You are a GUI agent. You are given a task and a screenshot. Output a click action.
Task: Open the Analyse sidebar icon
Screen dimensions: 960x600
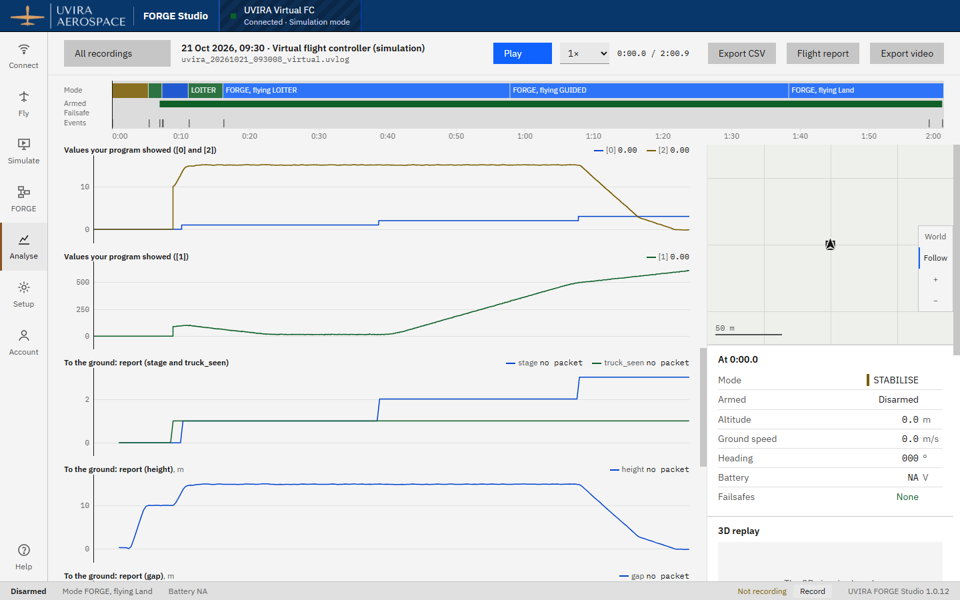(x=23, y=247)
